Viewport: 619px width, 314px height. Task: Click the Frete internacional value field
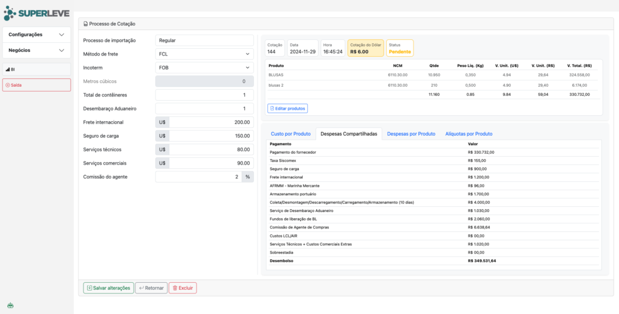211,122
